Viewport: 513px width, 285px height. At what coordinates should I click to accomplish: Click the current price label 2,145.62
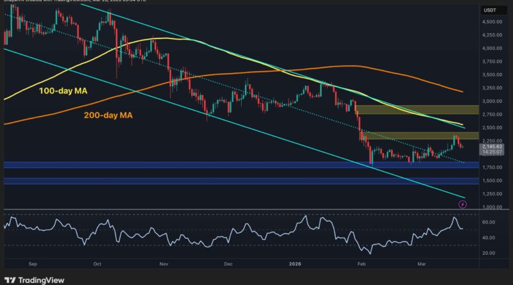[x=494, y=147]
